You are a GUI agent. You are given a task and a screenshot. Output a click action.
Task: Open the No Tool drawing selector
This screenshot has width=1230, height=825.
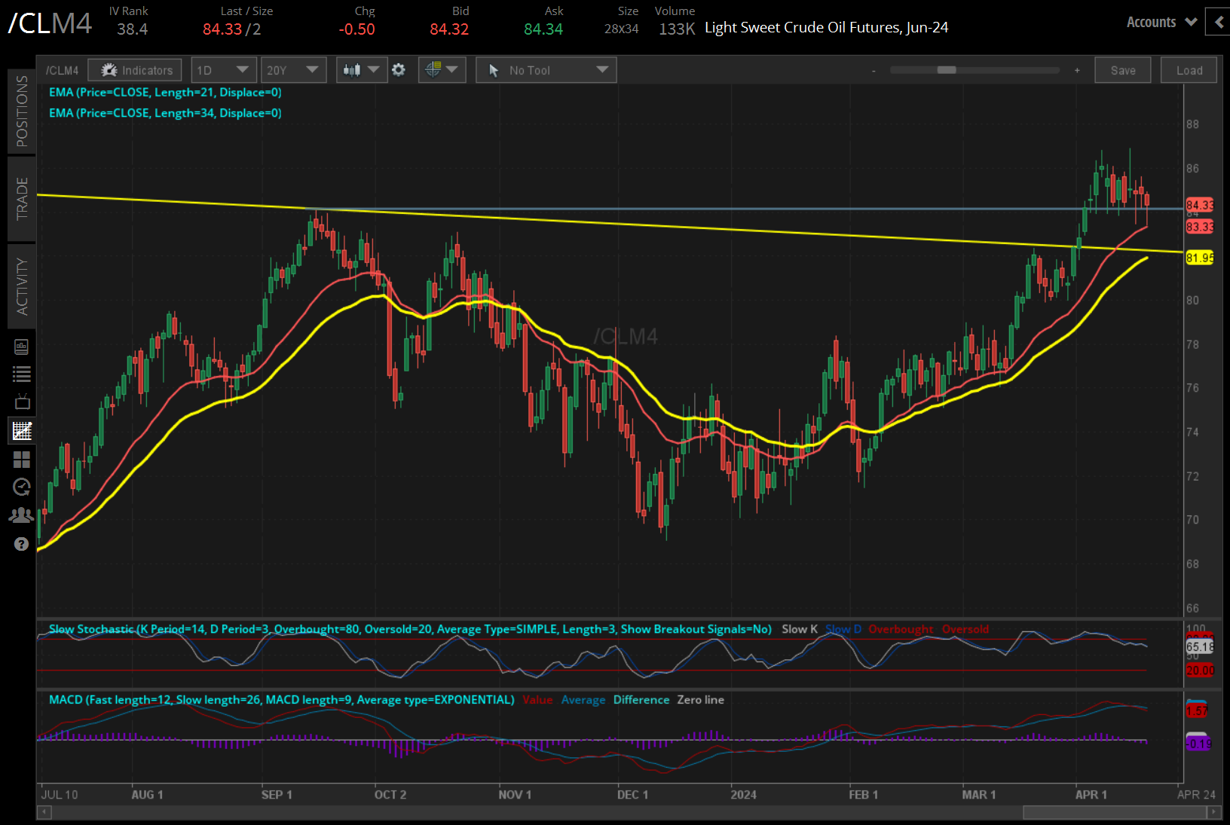coord(546,70)
